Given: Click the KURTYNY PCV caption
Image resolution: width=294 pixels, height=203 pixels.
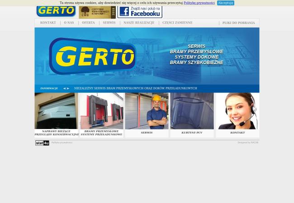Looking at the screenshot, I should point(192,133).
